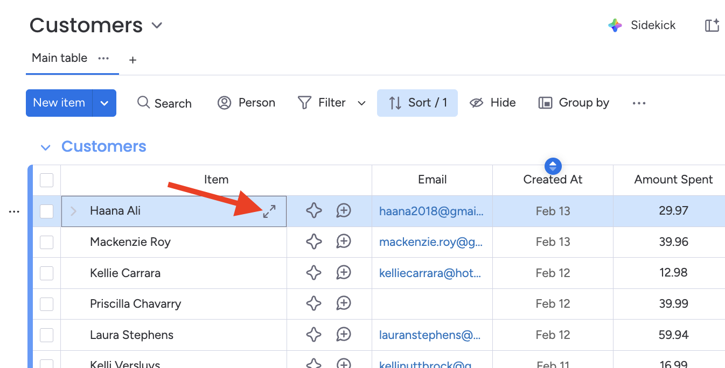This screenshot has width=725, height=368.
Task: Check the box for Mackenzie Roy
Action: tap(47, 242)
